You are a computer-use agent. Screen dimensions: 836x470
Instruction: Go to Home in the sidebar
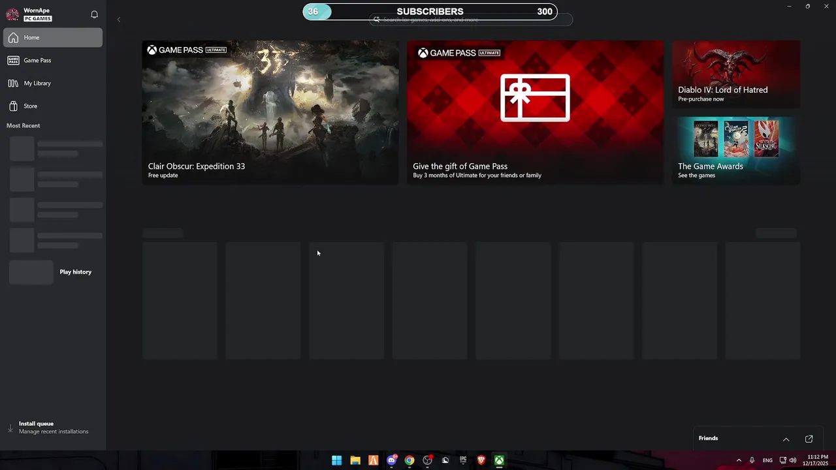click(x=53, y=37)
